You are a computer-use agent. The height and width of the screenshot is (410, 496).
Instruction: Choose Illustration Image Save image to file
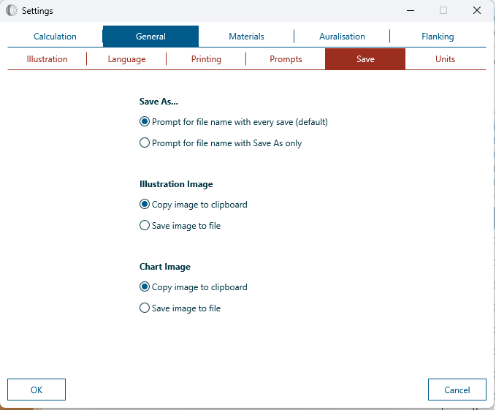click(180, 226)
